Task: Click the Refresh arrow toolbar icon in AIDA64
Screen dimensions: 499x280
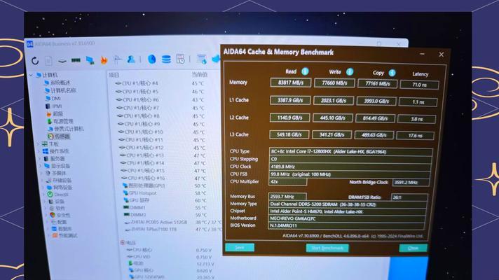Action: [x=35, y=60]
